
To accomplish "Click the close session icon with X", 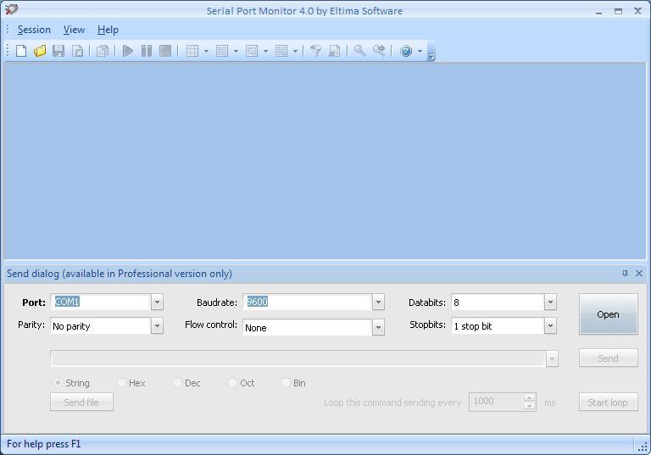I will click(x=78, y=51).
